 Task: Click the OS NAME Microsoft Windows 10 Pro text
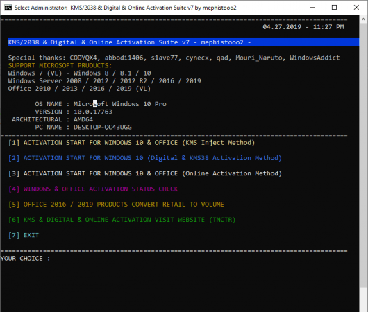pyautogui.click(x=101, y=104)
